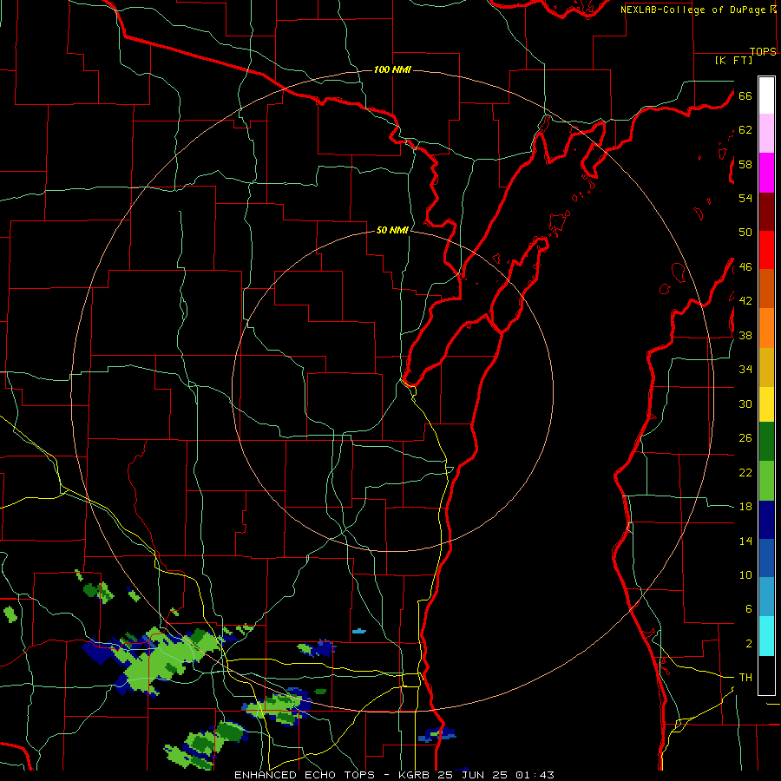
Task: Click the 42 value on the legend
Action: (745, 300)
